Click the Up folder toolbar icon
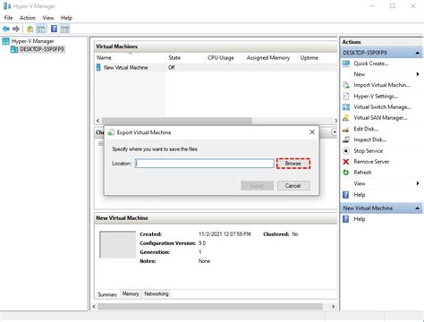The image size is (424, 322). pos(30,29)
